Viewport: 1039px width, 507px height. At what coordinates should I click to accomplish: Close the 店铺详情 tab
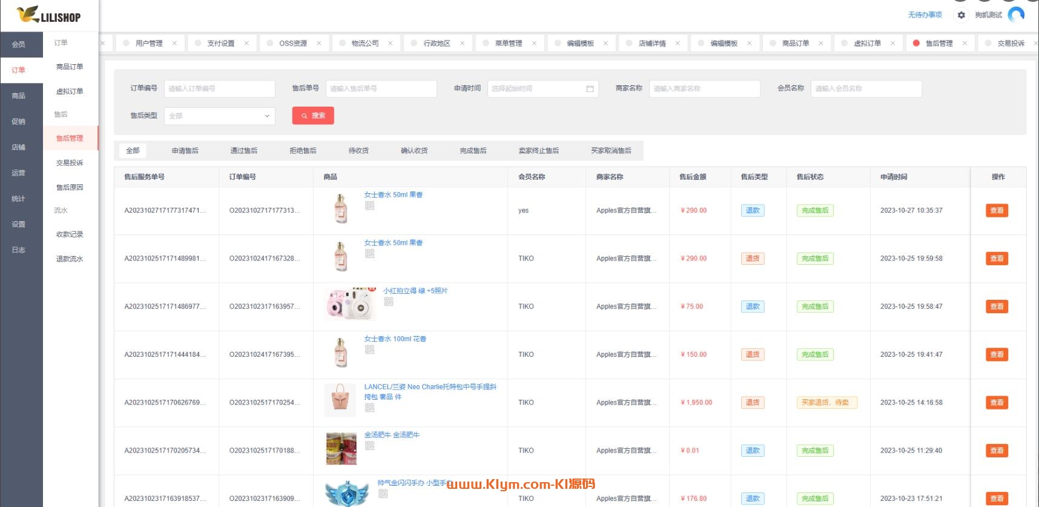[x=678, y=44]
